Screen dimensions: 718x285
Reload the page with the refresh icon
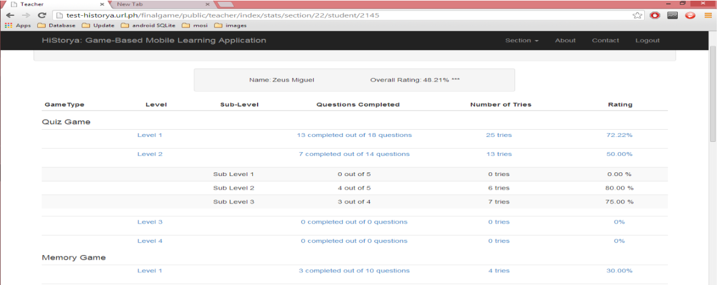point(41,15)
